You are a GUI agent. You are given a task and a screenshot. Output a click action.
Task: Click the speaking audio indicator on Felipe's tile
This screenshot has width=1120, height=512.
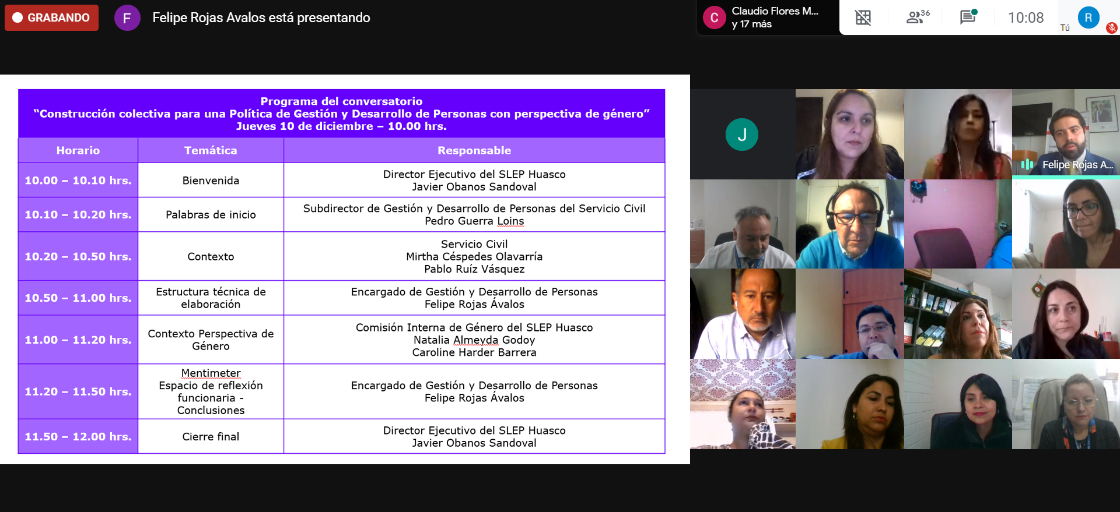(1027, 165)
